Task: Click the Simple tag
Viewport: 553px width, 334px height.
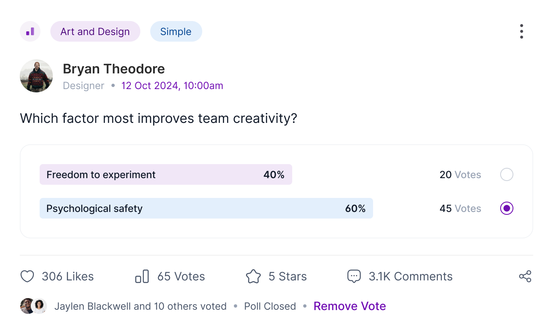Action: click(176, 31)
